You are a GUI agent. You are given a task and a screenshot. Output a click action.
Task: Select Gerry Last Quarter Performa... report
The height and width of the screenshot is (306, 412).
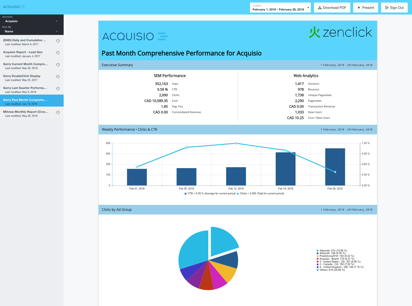pyautogui.click(x=32, y=90)
